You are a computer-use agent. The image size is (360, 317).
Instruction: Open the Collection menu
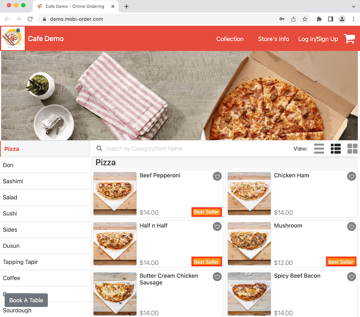(230, 39)
